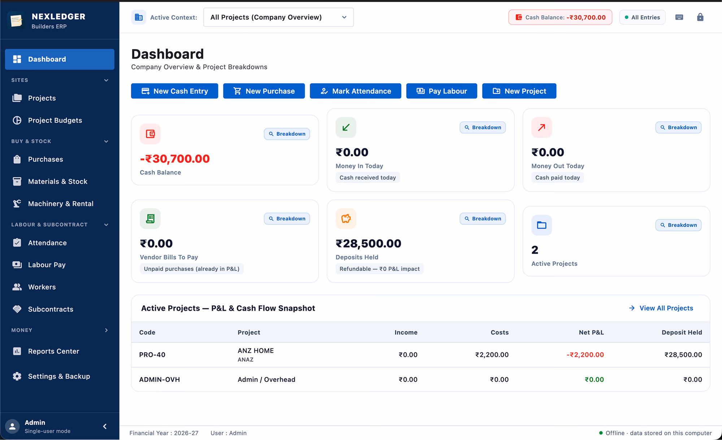Collapse the LABOUR & SUBCONTRACT section
722x440 pixels.
click(60, 225)
